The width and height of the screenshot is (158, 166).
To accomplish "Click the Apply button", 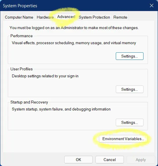I will click(141, 160).
